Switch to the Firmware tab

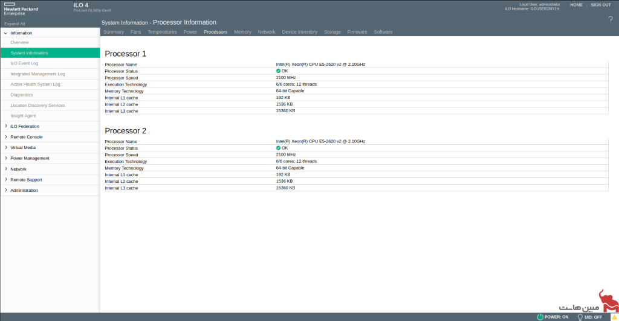point(357,32)
